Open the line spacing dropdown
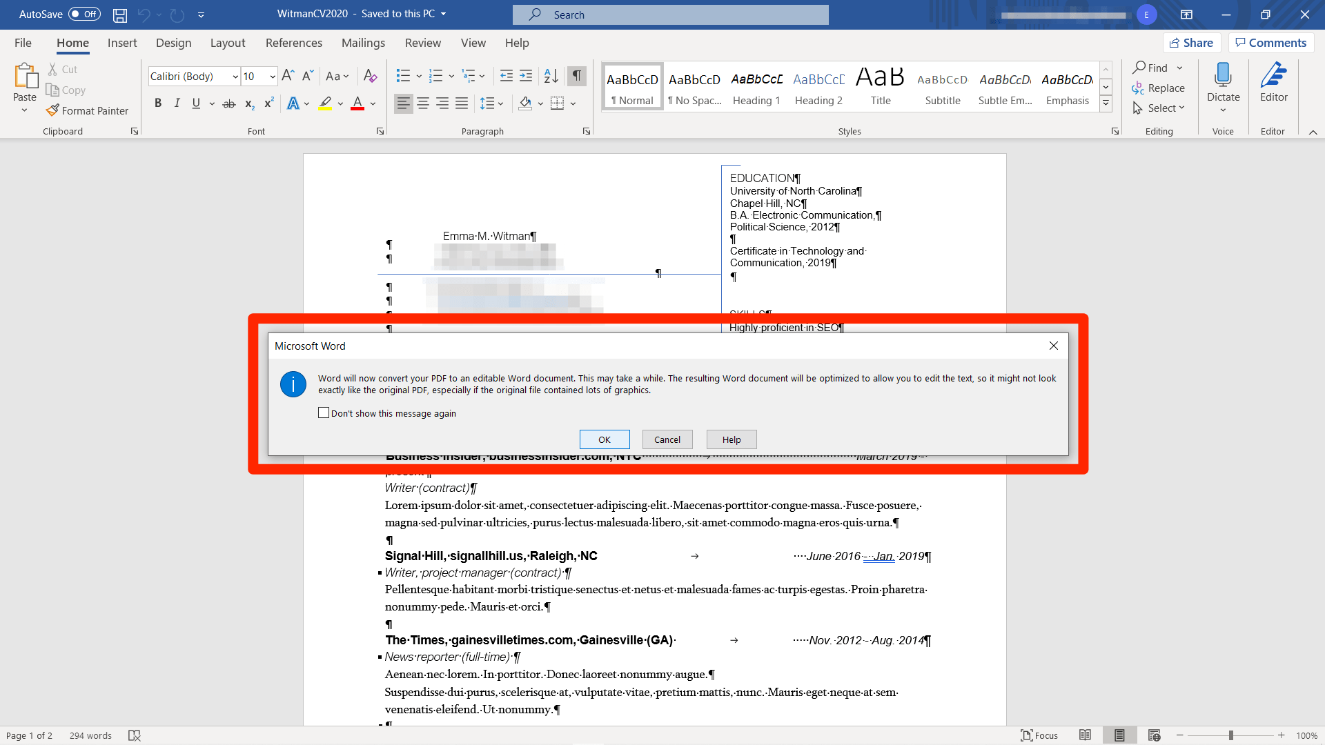This screenshot has width=1325, height=745. pos(499,103)
